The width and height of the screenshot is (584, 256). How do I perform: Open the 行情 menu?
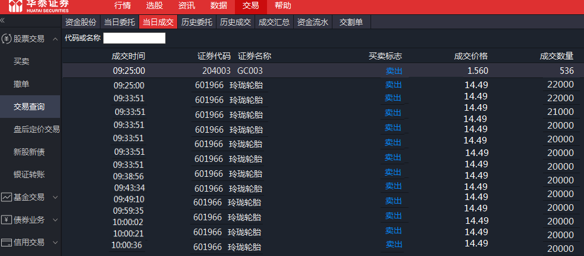122,5
